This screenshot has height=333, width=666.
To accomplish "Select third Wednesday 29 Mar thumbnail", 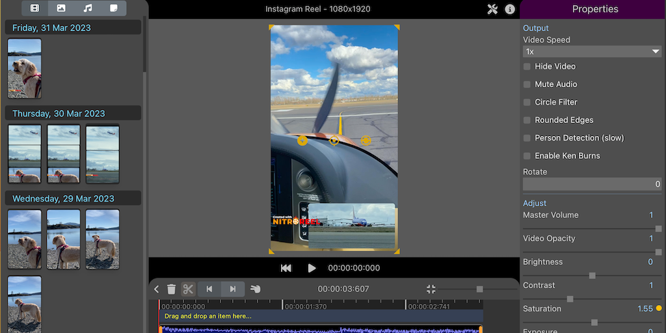I will [102, 239].
